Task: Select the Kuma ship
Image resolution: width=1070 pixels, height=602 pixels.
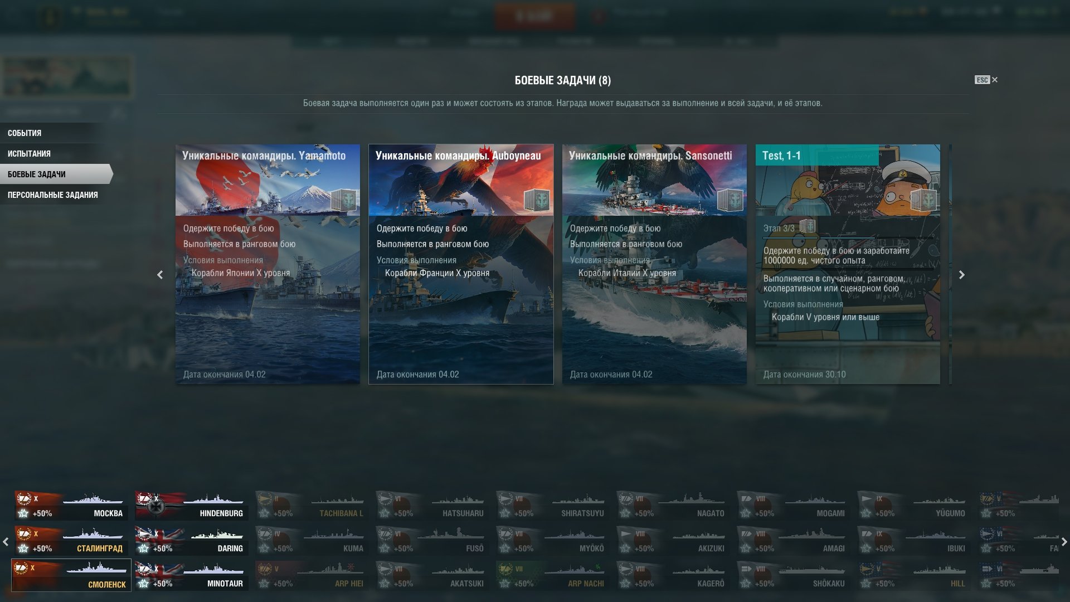Action: [x=312, y=541]
